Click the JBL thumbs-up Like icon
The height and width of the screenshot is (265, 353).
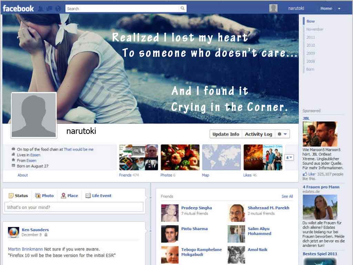[x=305, y=174]
